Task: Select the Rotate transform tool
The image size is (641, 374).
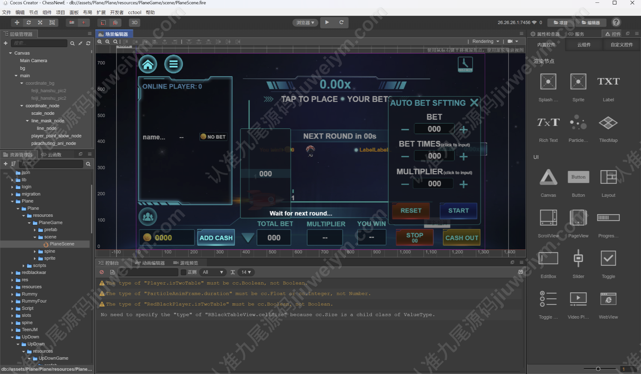Action: tap(29, 23)
